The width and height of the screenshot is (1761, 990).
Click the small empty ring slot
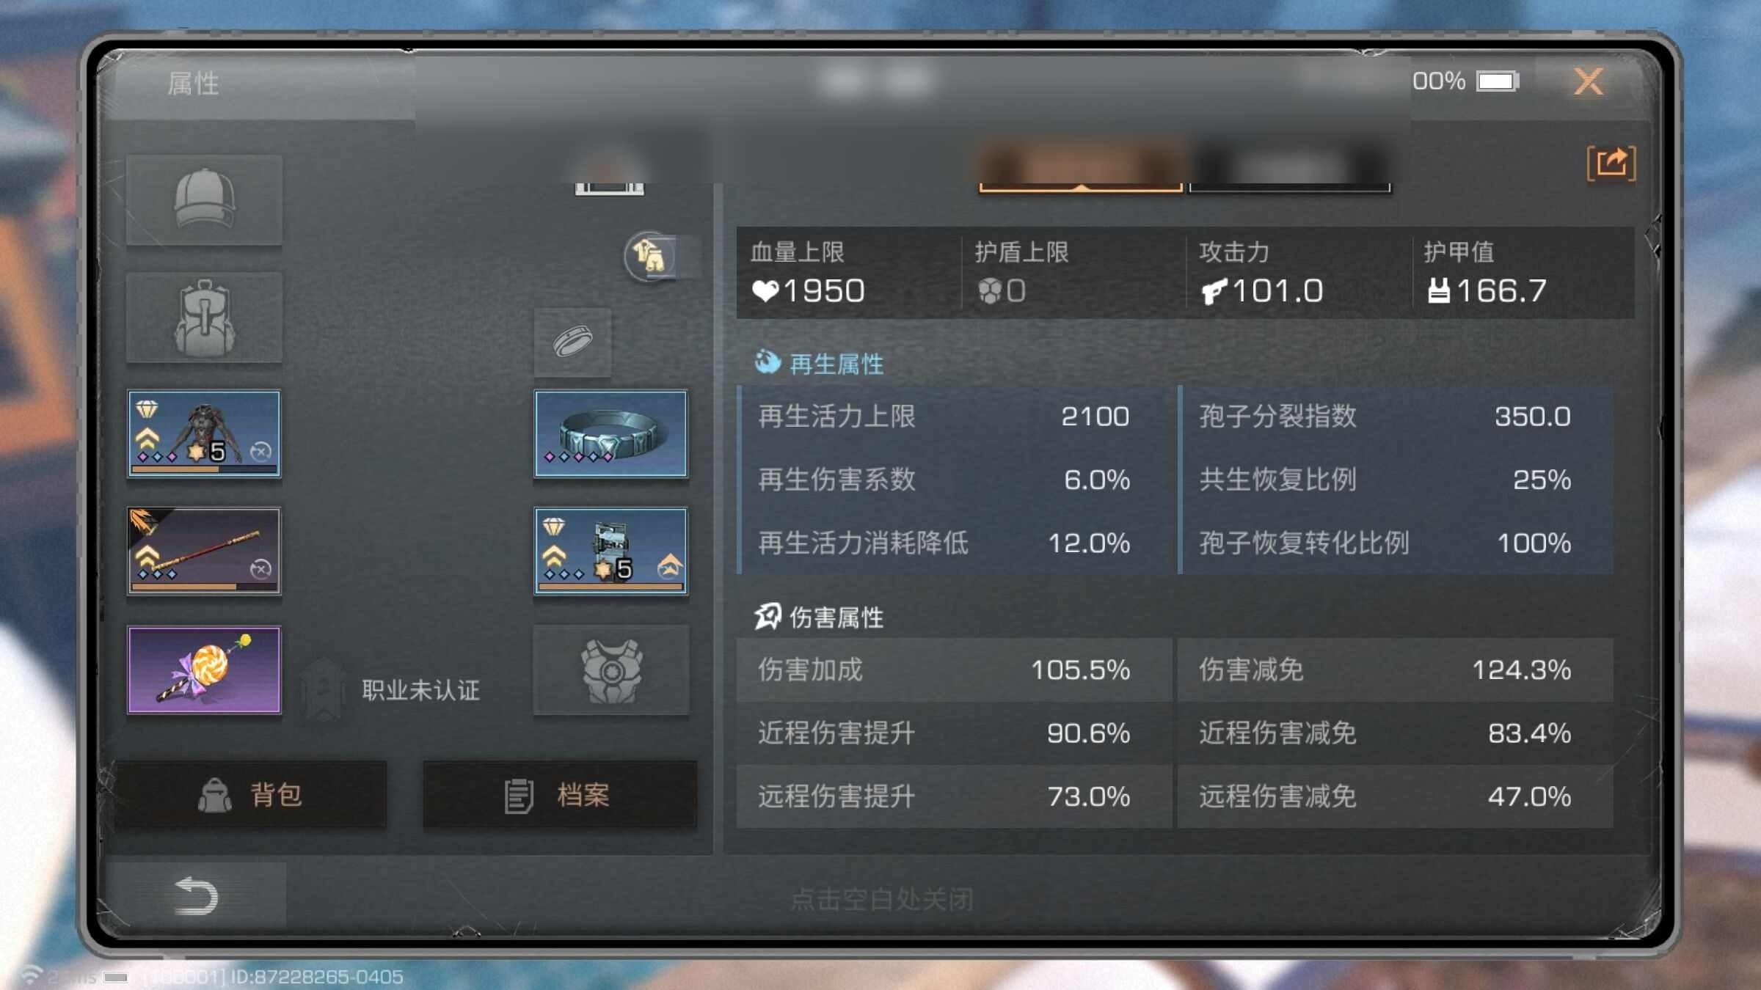click(572, 342)
